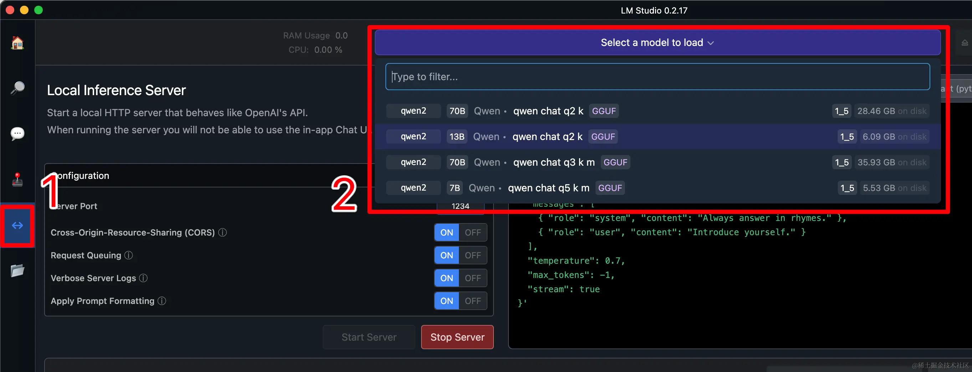Turn Request Queuing ON

(x=447, y=255)
